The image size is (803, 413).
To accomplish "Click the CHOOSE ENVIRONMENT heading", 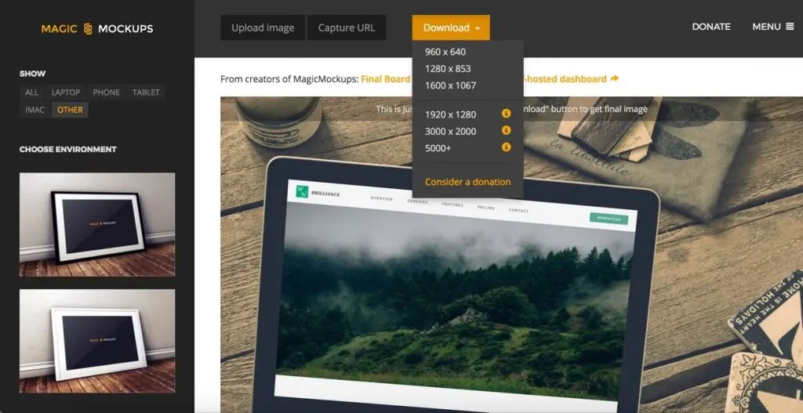I will 68,150.
